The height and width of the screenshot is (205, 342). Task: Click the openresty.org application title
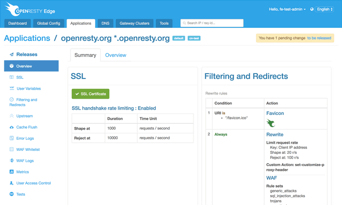coord(115,38)
